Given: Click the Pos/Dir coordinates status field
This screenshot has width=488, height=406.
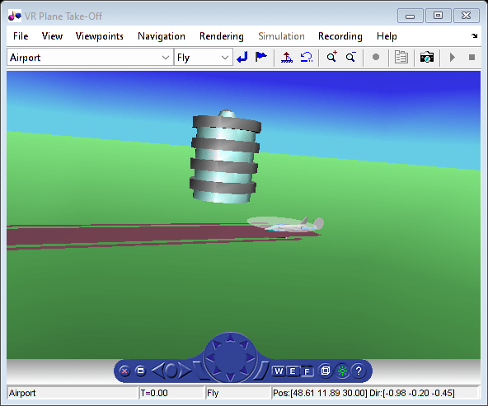Looking at the screenshot, I should tap(375, 393).
